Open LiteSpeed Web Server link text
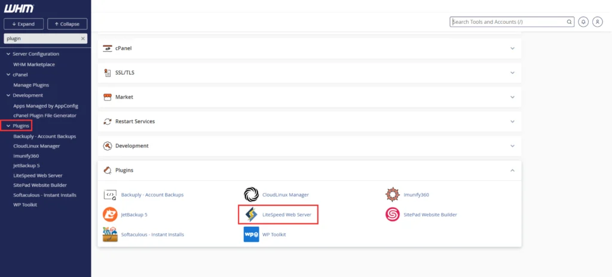 [x=287, y=214]
